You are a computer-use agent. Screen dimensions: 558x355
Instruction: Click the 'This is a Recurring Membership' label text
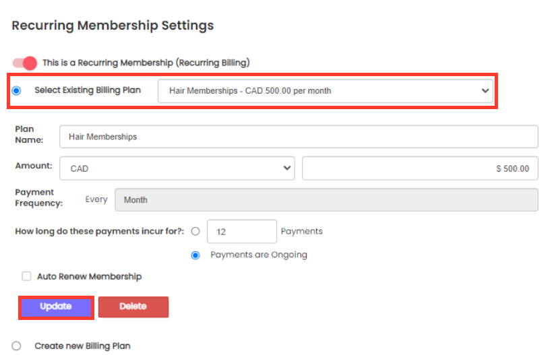click(146, 63)
